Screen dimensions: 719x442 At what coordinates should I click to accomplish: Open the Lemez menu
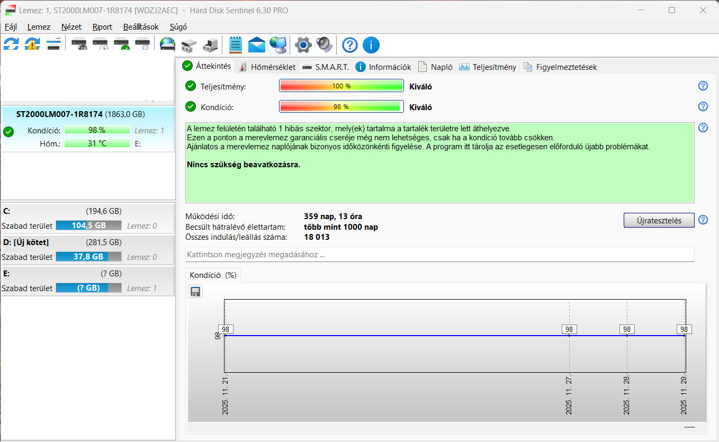(x=39, y=27)
